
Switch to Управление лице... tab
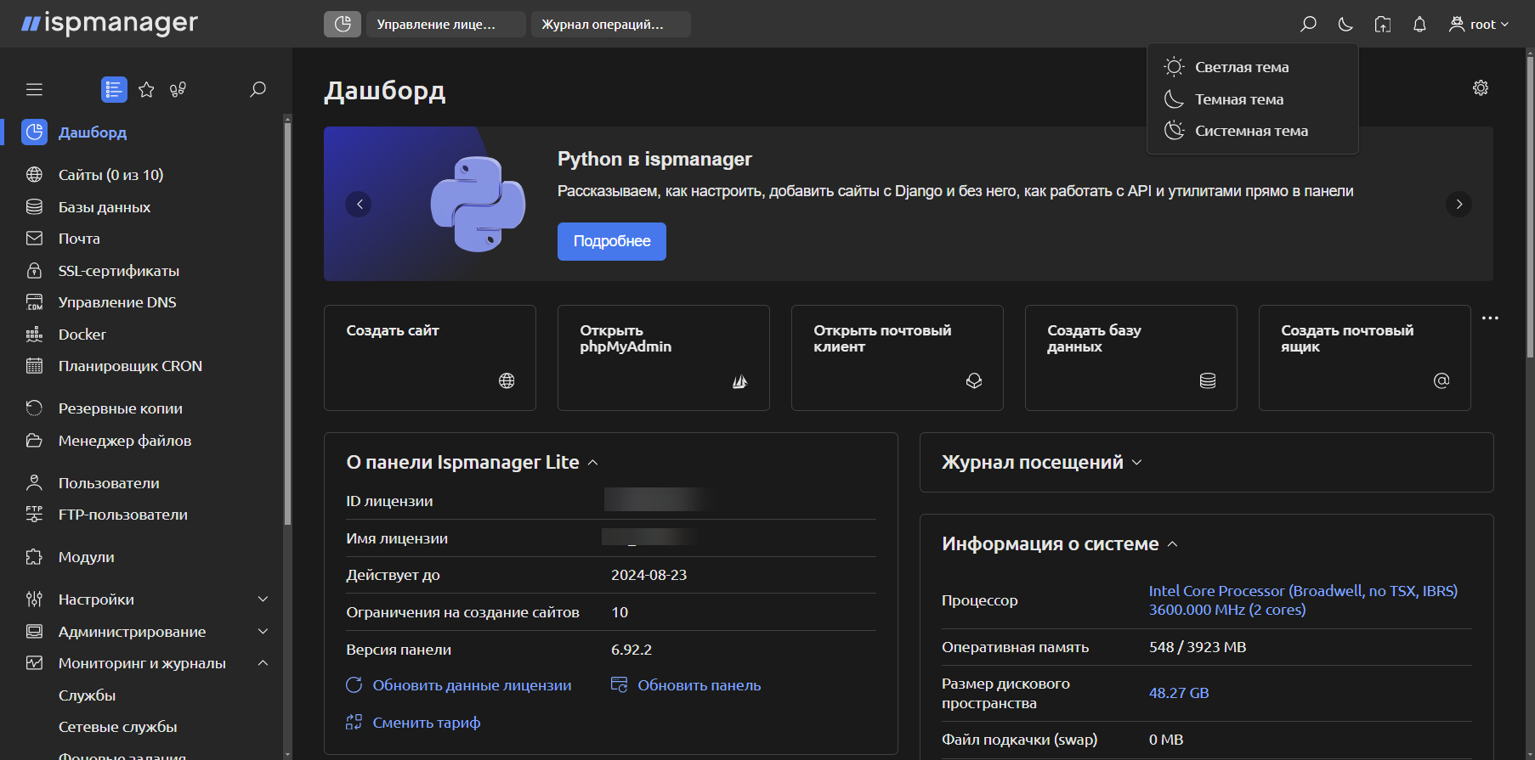pyautogui.click(x=446, y=24)
